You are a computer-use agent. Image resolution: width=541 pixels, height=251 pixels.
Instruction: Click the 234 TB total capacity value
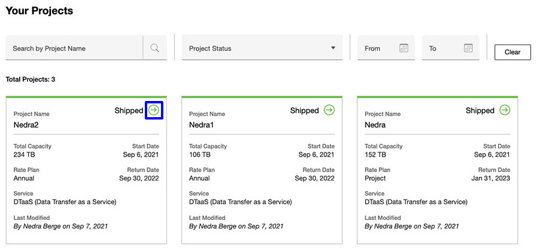[x=25, y=154]
